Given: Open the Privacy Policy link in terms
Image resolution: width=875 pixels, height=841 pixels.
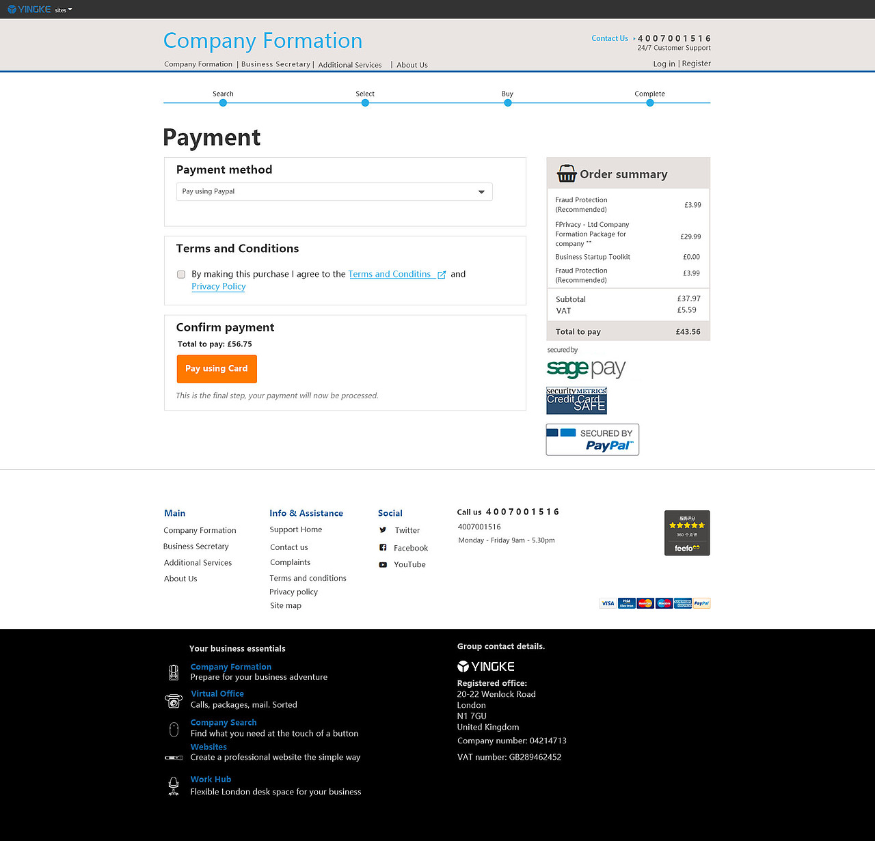Looking at the screenshot, I should point(219,286).
